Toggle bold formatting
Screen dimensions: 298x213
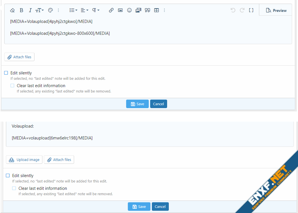point(21,10)
